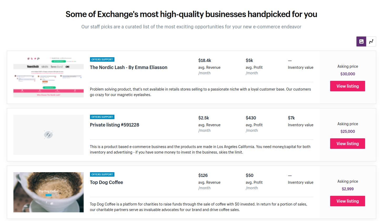This screenshot has width=383, height=221.
Task: View listing for Private listing #591228
Action: point(347,144)
